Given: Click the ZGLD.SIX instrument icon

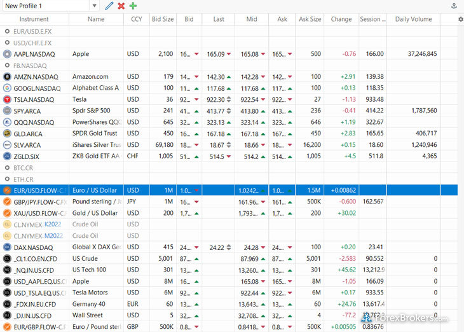Looking at the screenshot, I should point(7,156).
